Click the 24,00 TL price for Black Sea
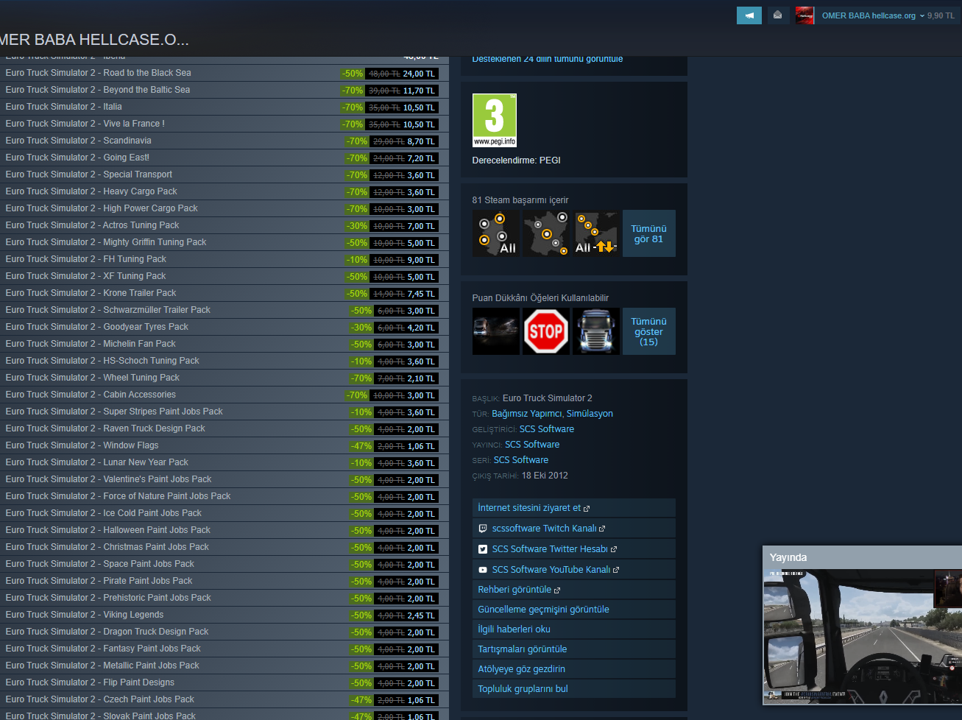 419,74
